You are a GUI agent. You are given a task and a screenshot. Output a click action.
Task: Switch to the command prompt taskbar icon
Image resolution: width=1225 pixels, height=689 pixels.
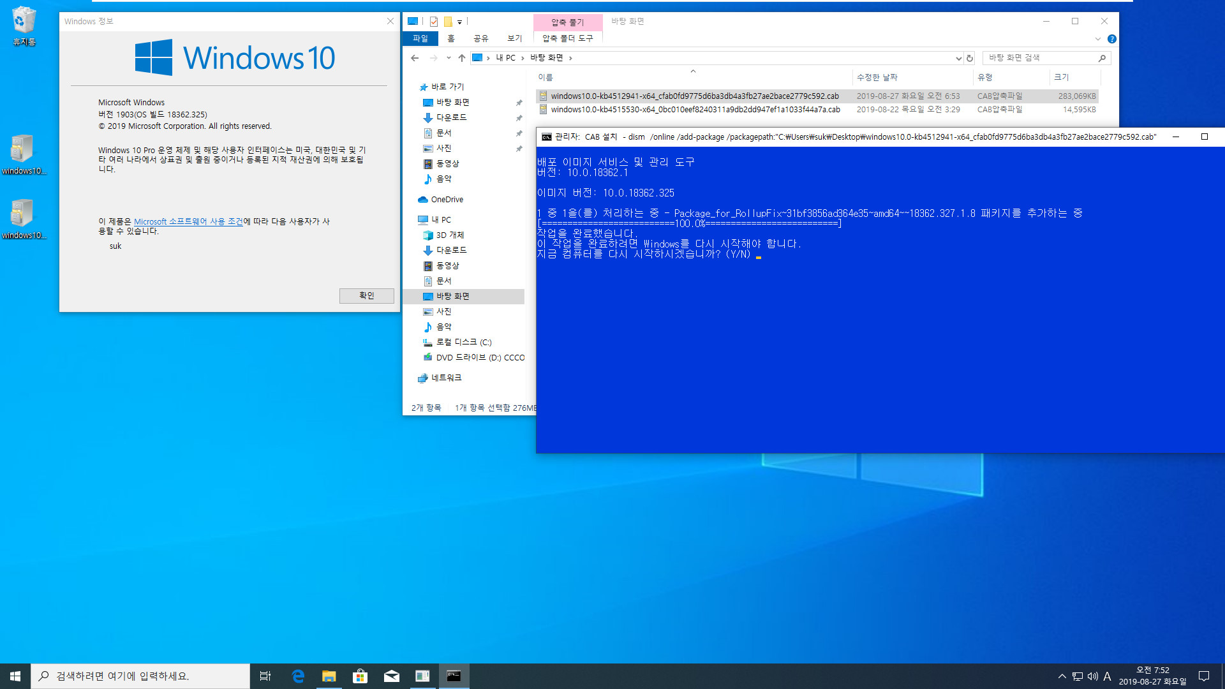click(x=454, y=676)
